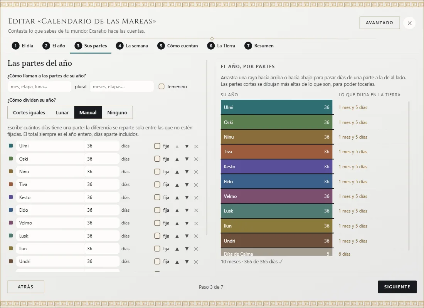424x308 pixels.
Task: Delete the Ulmi part row
Action: (x=196, y=146)
